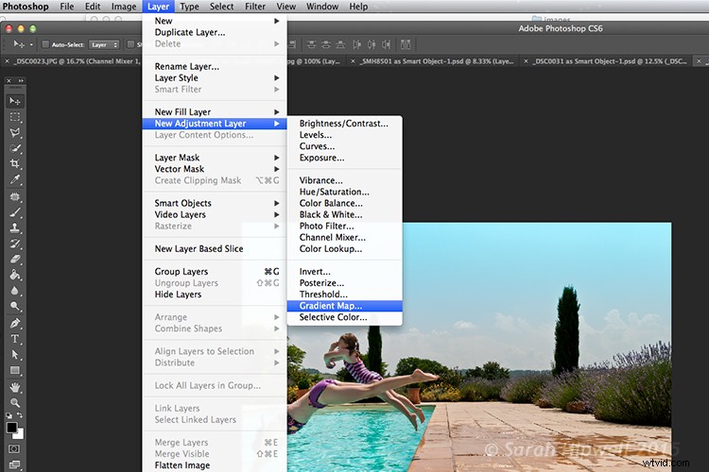This screenshot has height=472, width=709.
Task: Choose Curves adjustment layer
Action: point(344,146)
